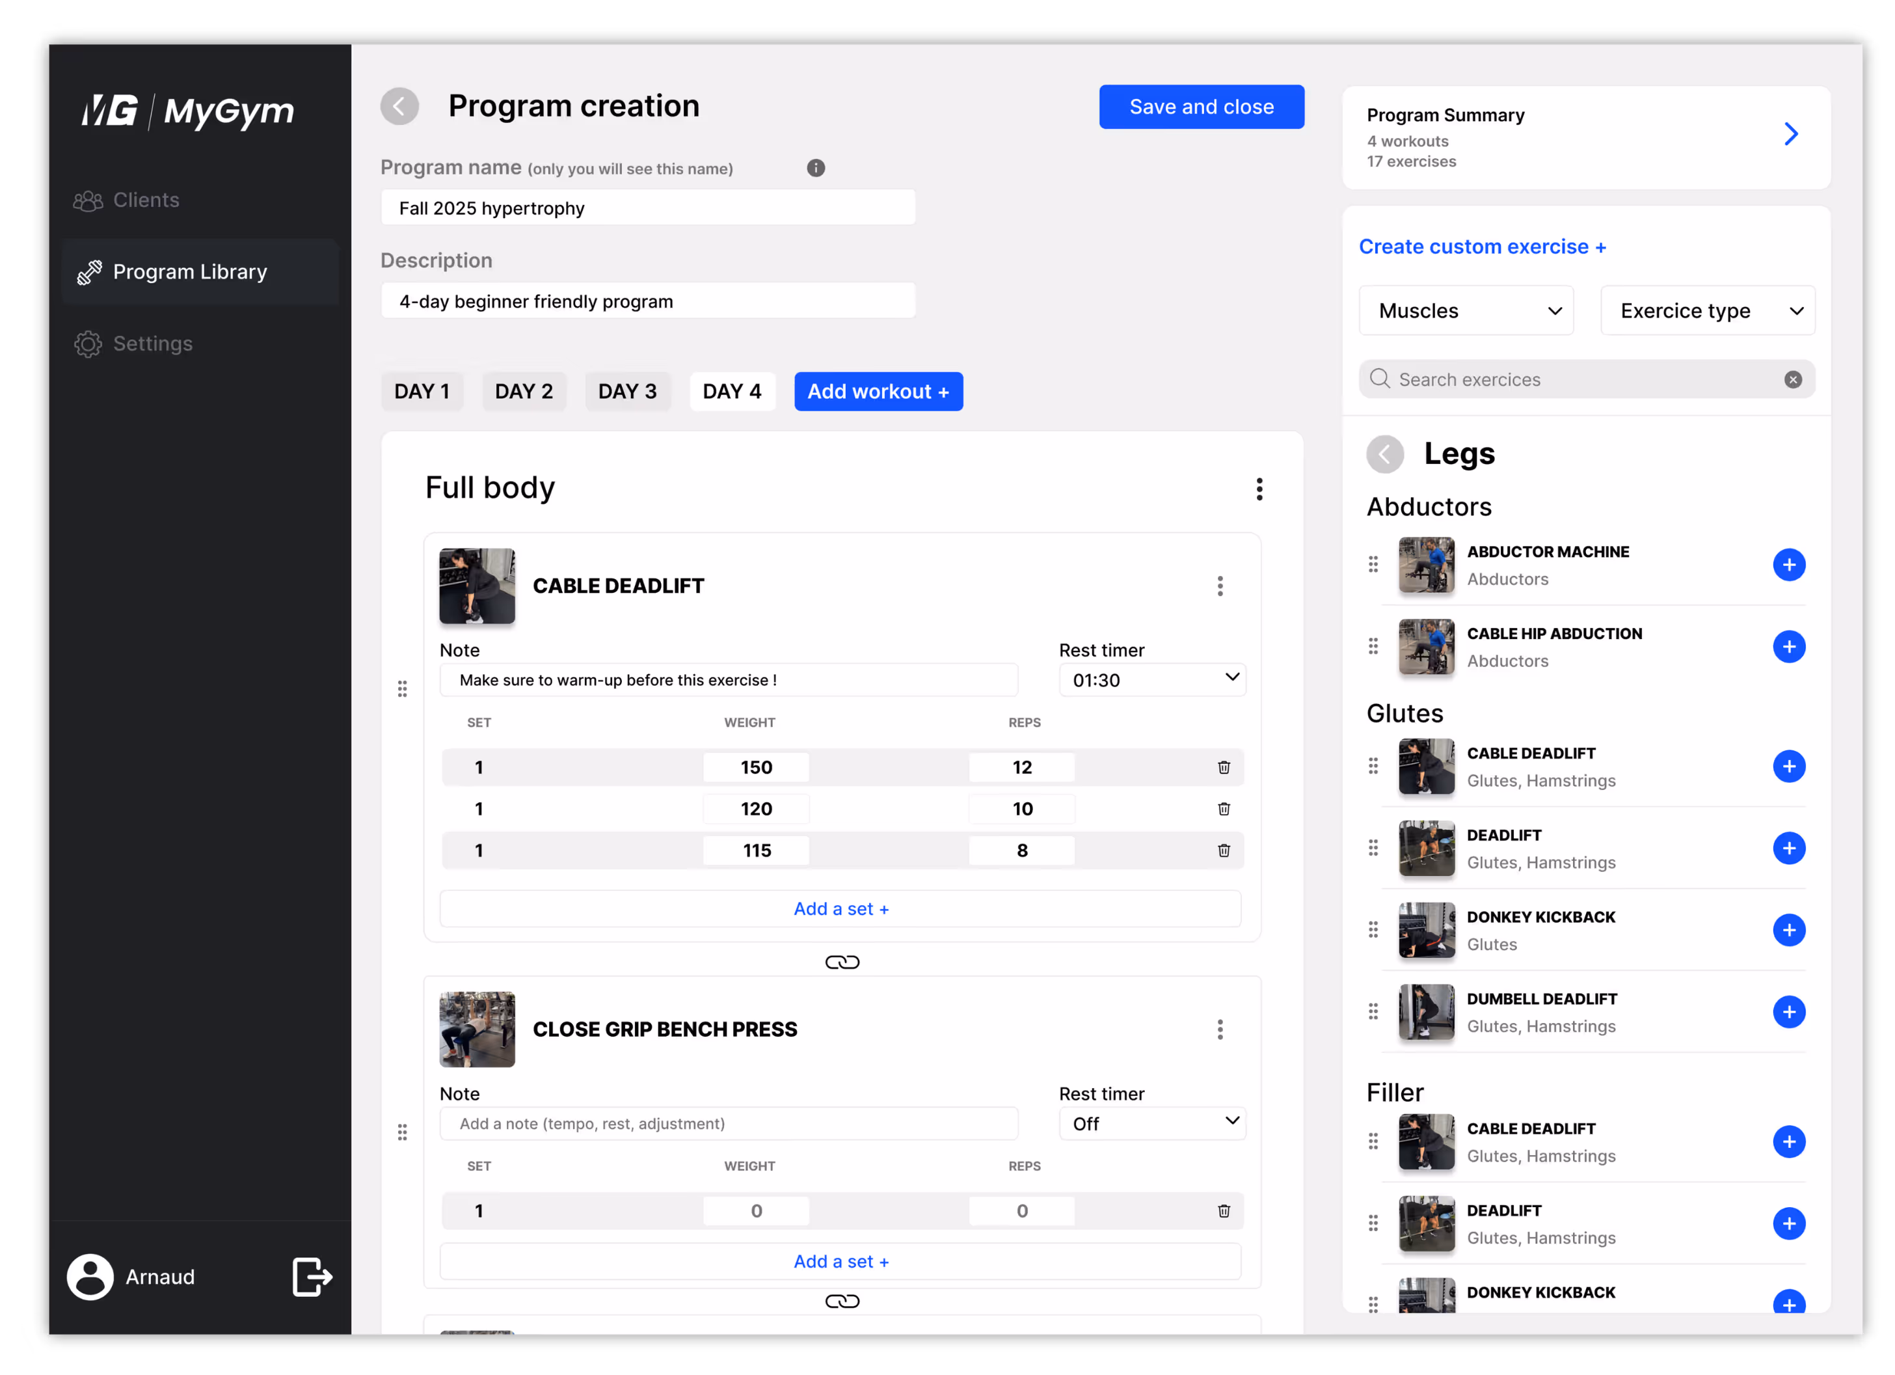Add Glutes Donkey Kickback with plus icon
The height and width of the screenshot is (1375, 1895).
click(x=1789, y=931)
